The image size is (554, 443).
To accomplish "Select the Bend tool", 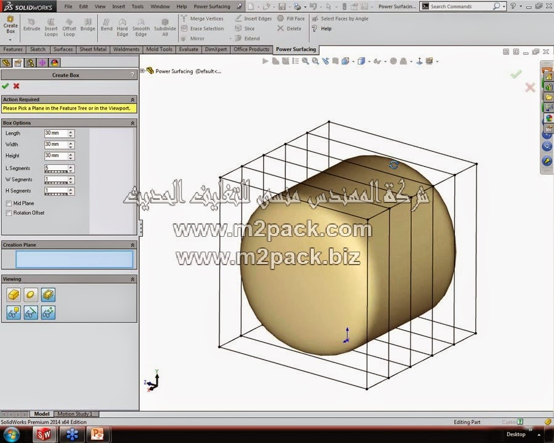I will click(x=106, y=25).
